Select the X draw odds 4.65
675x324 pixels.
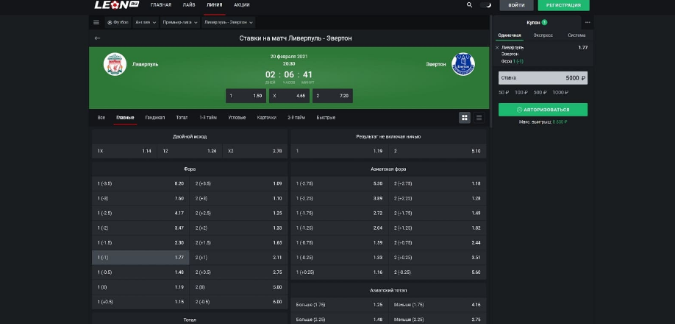click(x=290, y=96)
